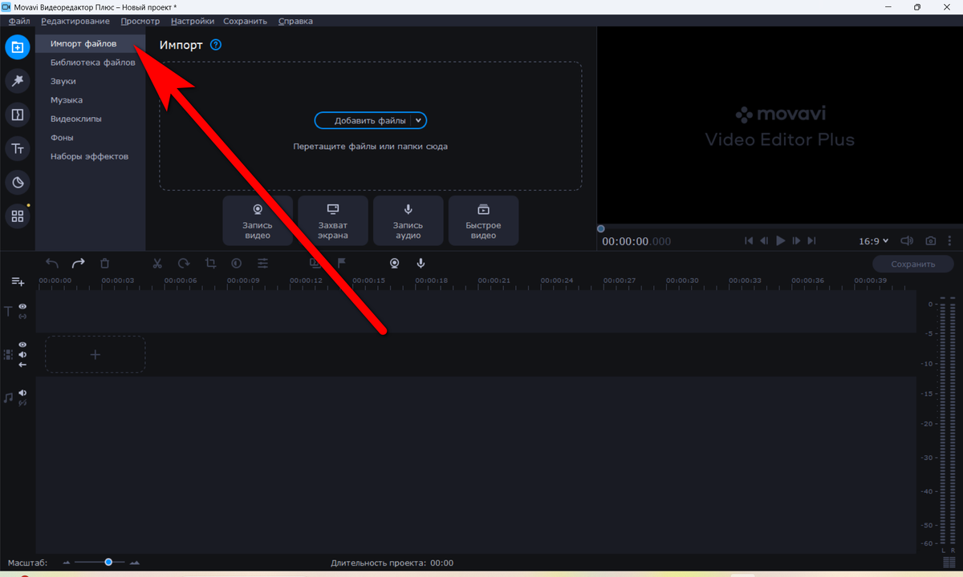963x577 pixels.
Task: Open the More tools grid icon
Action: [18, 216]
